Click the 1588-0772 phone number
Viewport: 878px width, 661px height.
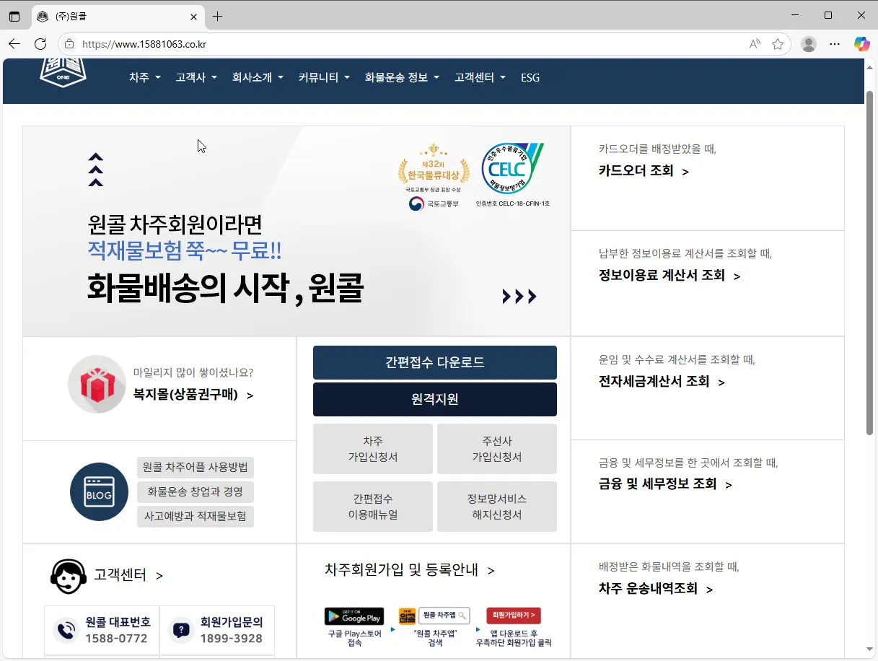[x=116, y=639]
